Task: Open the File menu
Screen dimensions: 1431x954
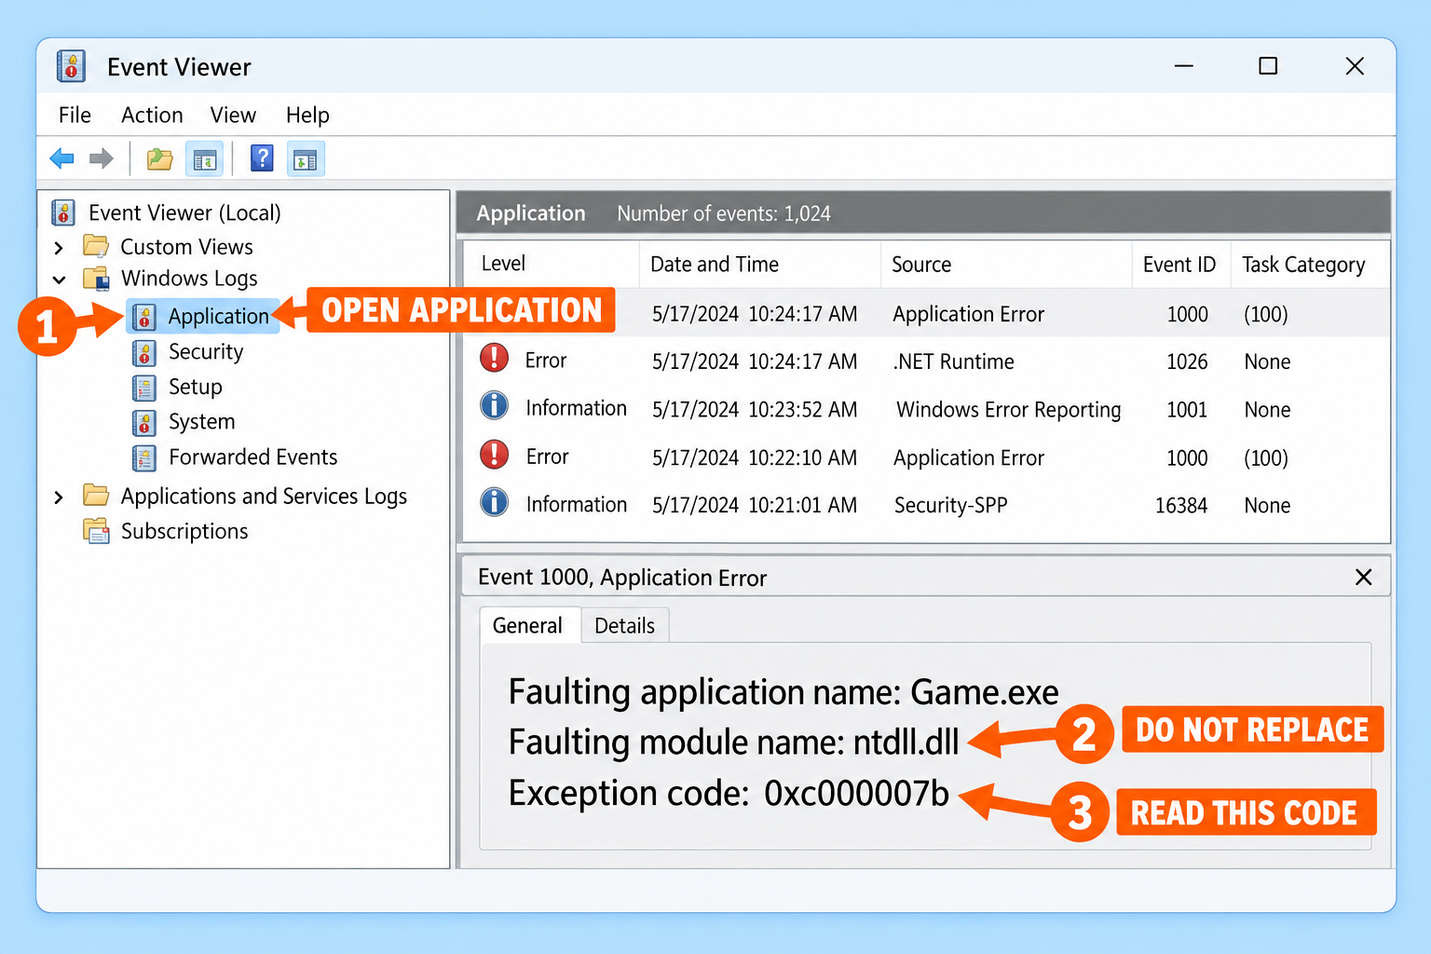Action: 75,115
